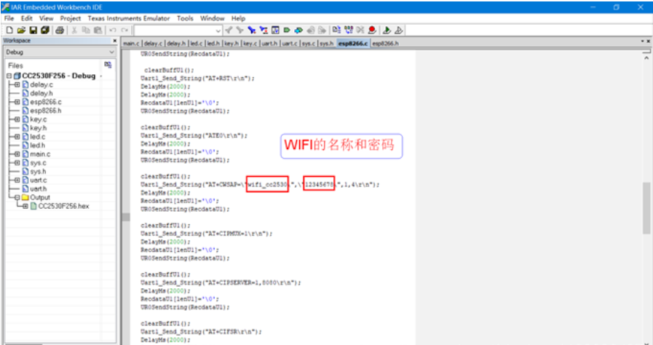Click the Find Previous toolbar icon
Image resolution: width=653 pixels, height=345 pixels.
pyautogui.click(x=229, y=30)
